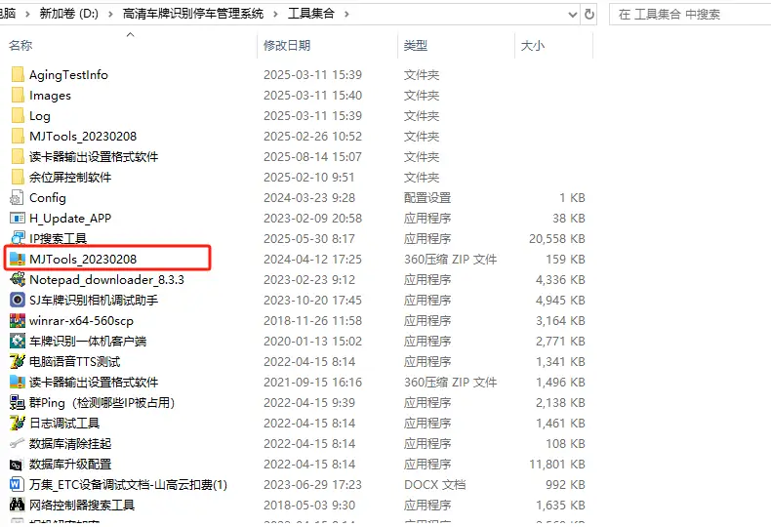Select the winrar-x64-560scp installer icon

click(x=18, y=320)
